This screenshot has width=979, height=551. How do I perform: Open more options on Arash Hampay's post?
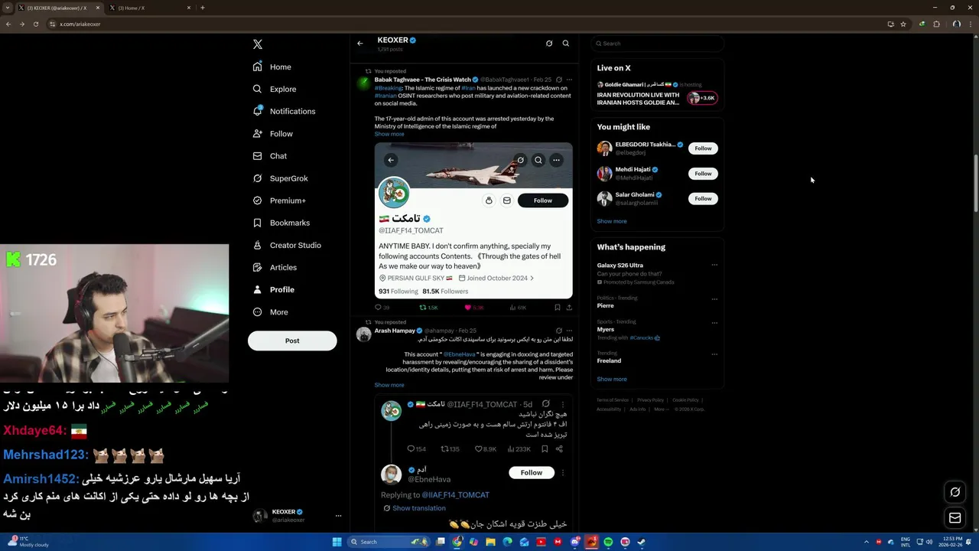click(569, 331)
